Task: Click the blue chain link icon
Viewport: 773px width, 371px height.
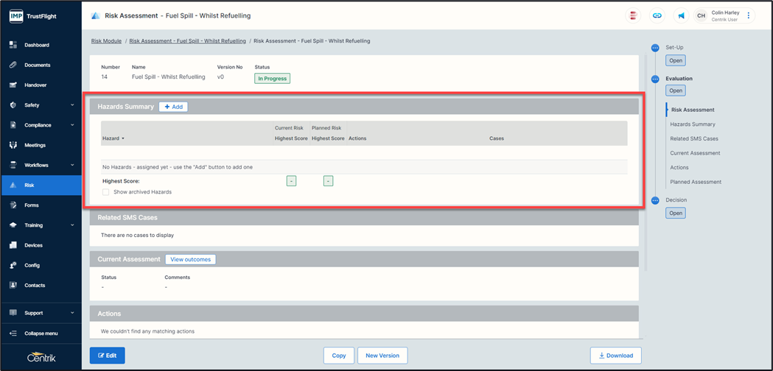Action: click(x=657, y=15)
